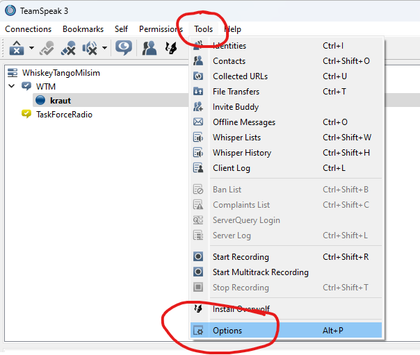Click Start Recording menu entry

pyautogui.click(x=286, y=256)
